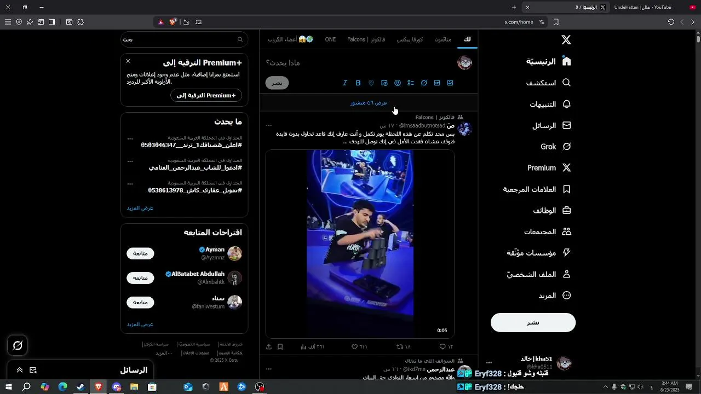Click the ماذا يحدث؟ compose text box
701x394 pixels.
(359, 63)
